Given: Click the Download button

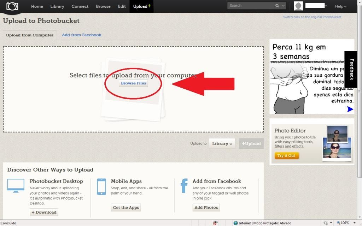Looking at the screenshot, I should coord(44,212).
